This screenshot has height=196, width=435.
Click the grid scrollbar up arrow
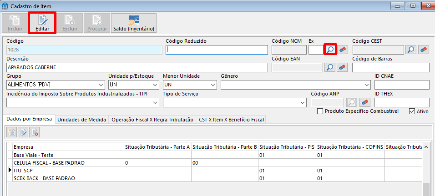(x=426, y=146)
